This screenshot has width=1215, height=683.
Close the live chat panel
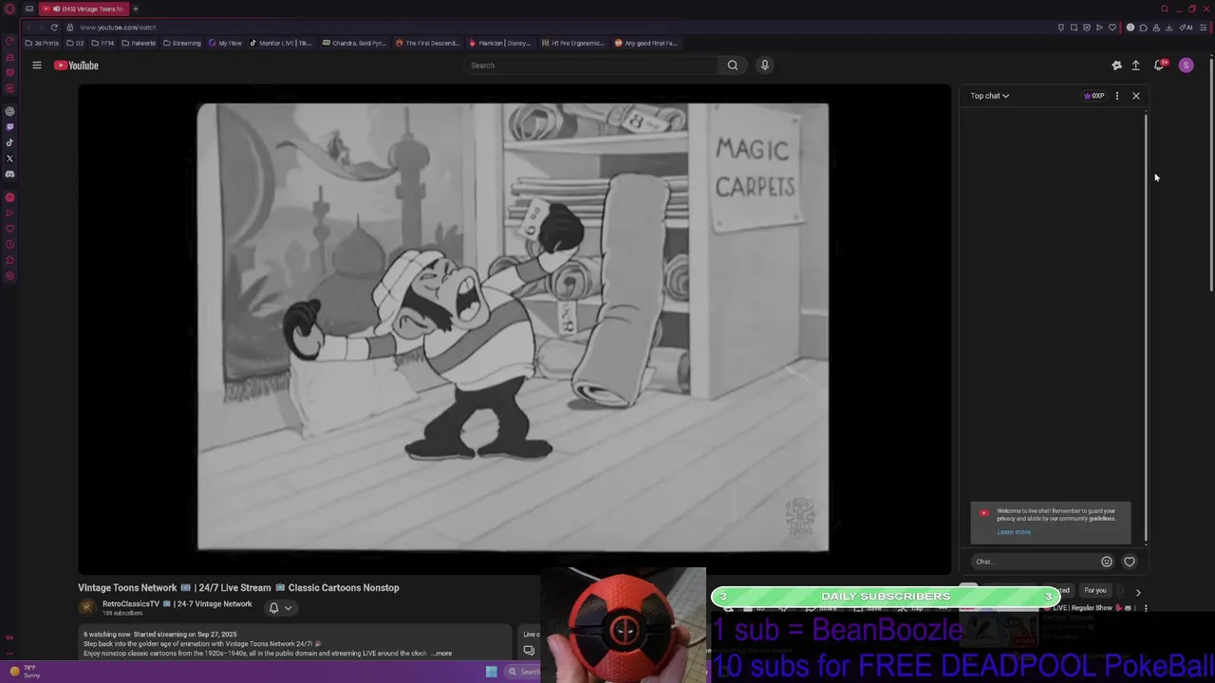click(1136, 96)
